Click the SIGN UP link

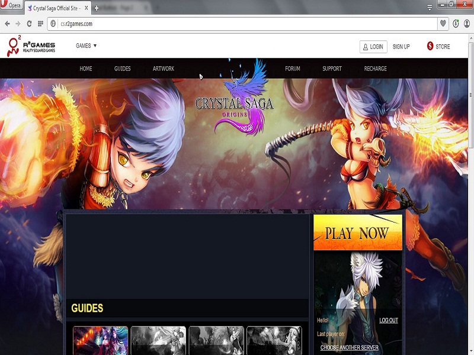(401, 47)
